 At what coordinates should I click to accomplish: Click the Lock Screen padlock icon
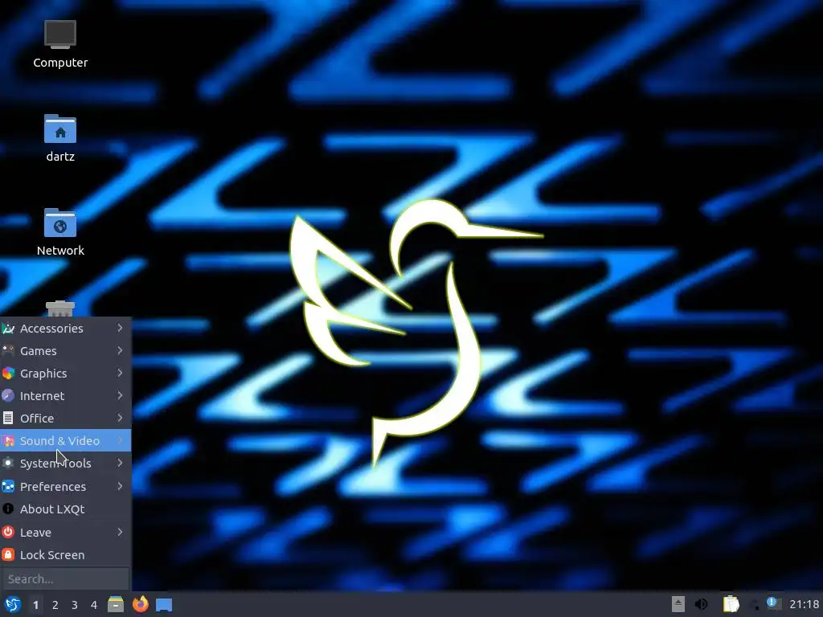[8, 554]
